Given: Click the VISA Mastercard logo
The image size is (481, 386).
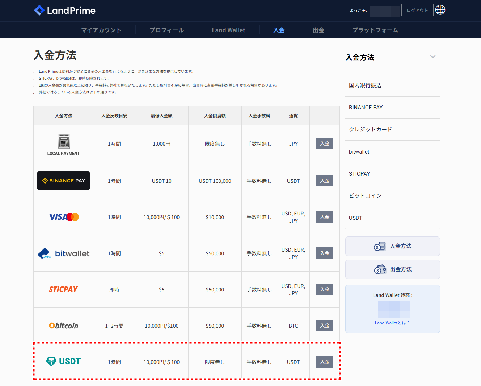Looking at the screenshot, I should tap(64, 217).
